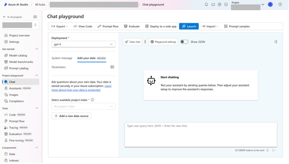Open Model catalog in sidebar

18,55
